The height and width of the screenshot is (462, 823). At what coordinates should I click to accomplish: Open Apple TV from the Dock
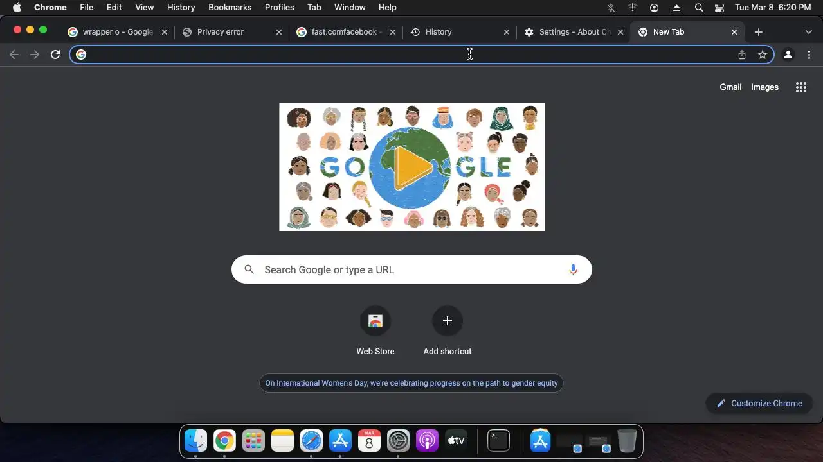456,441
